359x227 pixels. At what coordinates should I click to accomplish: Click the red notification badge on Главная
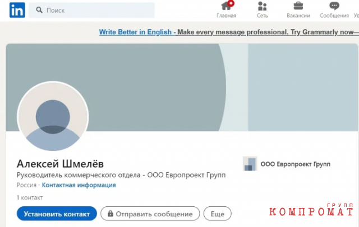[231, 3]
